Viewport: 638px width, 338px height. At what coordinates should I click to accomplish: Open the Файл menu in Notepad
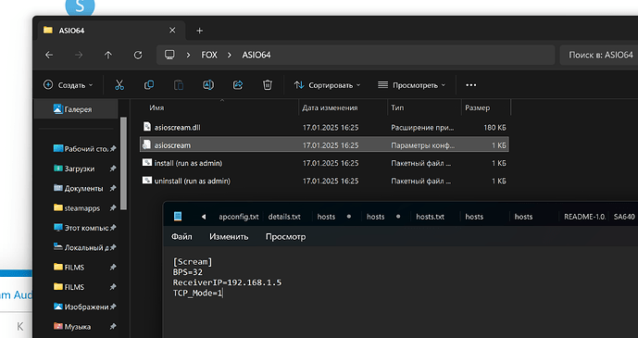181,237
